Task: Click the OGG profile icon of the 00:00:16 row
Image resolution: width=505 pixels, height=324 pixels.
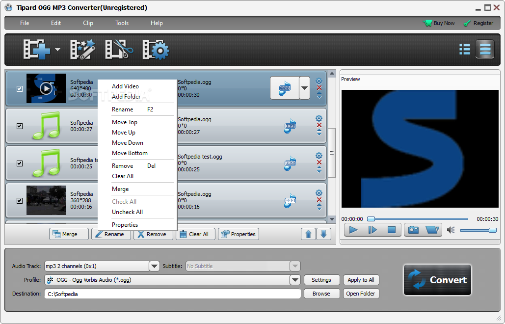Action: click(290, 200)
